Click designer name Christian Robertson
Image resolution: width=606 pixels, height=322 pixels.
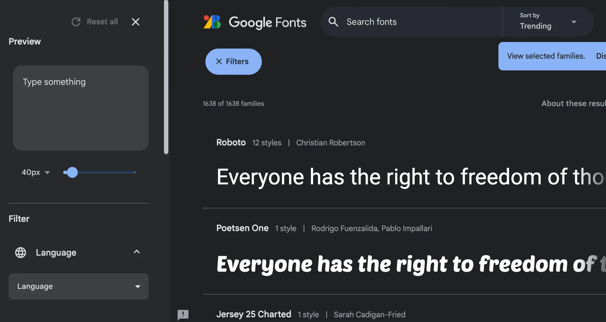pyautogui.click(x=330, y=143)
